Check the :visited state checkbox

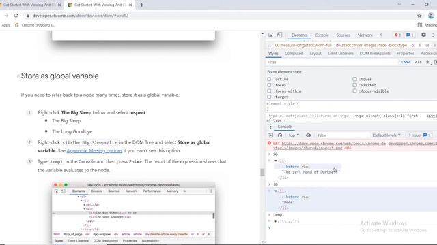click(x=354, y=85)
